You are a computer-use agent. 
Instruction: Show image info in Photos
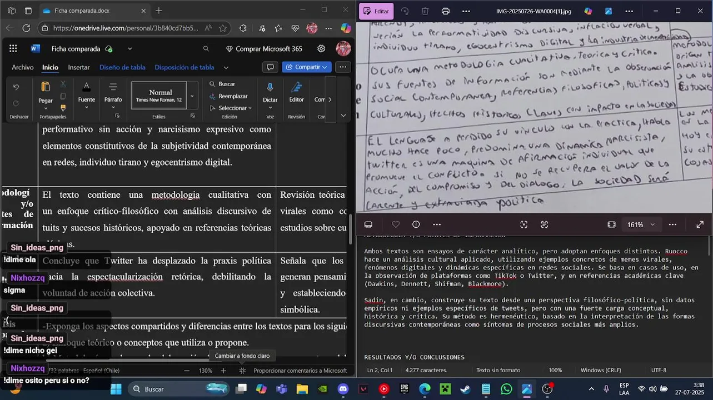(416, 224)
